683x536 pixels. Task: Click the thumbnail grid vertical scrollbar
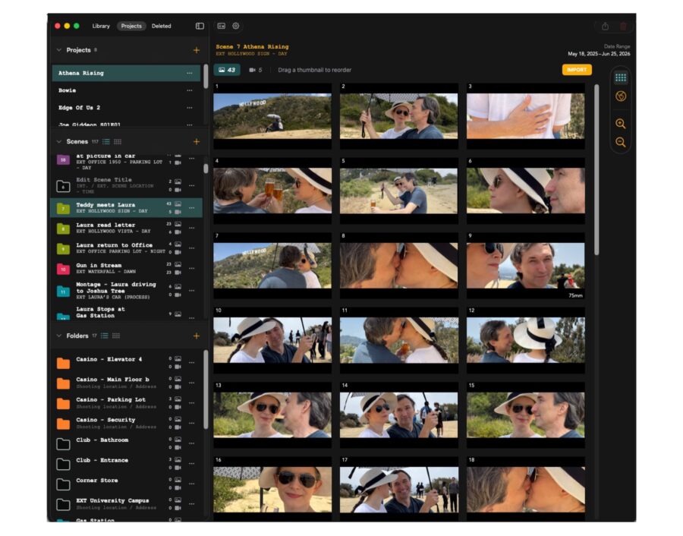(596, 170)
